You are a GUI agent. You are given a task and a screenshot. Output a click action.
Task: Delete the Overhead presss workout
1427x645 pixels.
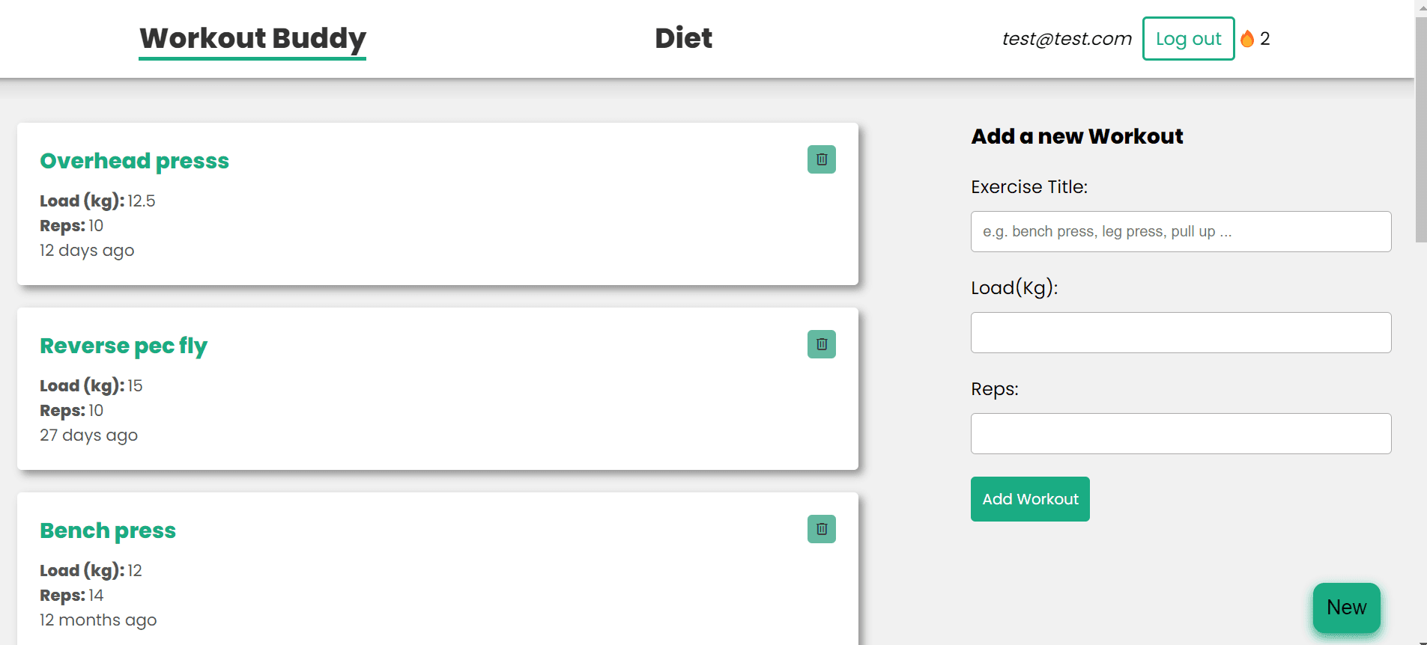(821, 159)
